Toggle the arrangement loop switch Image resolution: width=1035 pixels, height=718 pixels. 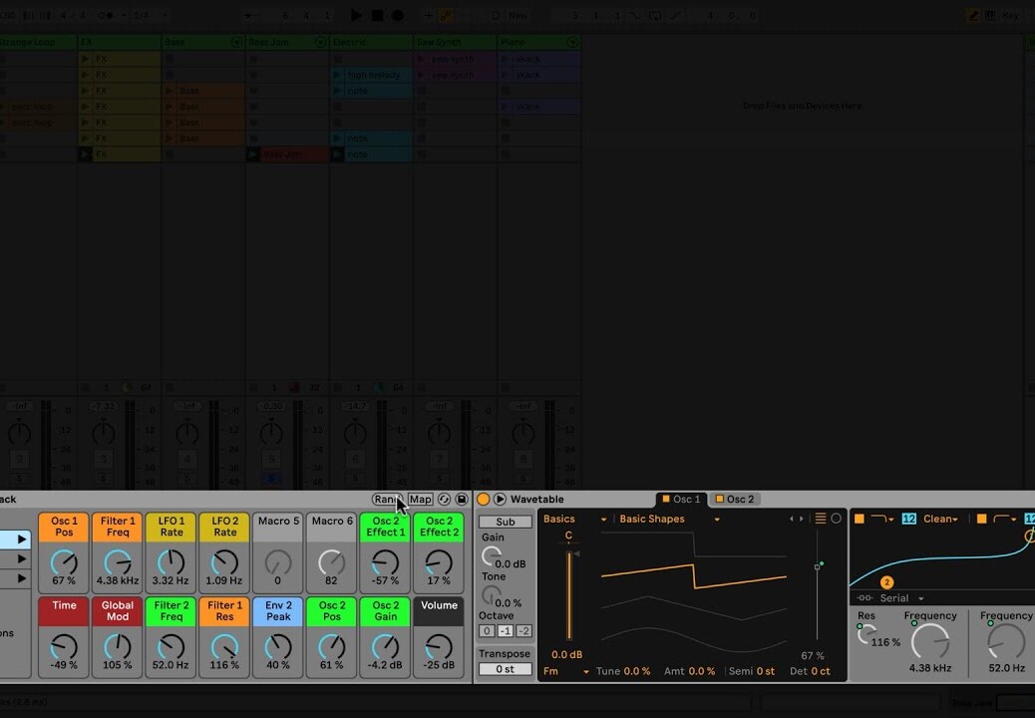[655, 15]
